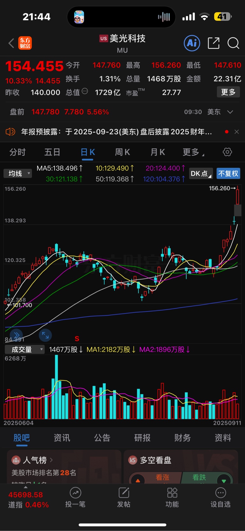
Task: Tap the game app icon in Dynamic Island
Action: point(79,17)
